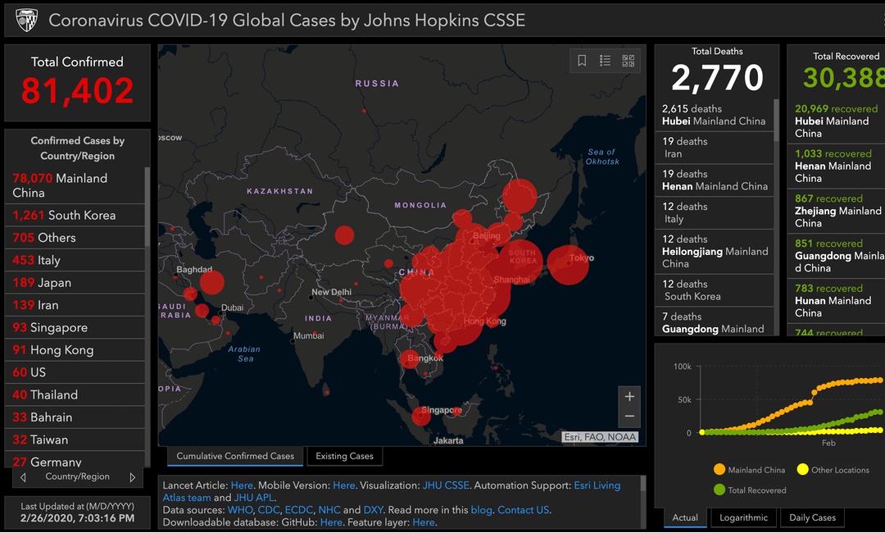
Task: Click 12 deaths Italy entry
Action: 714,213
